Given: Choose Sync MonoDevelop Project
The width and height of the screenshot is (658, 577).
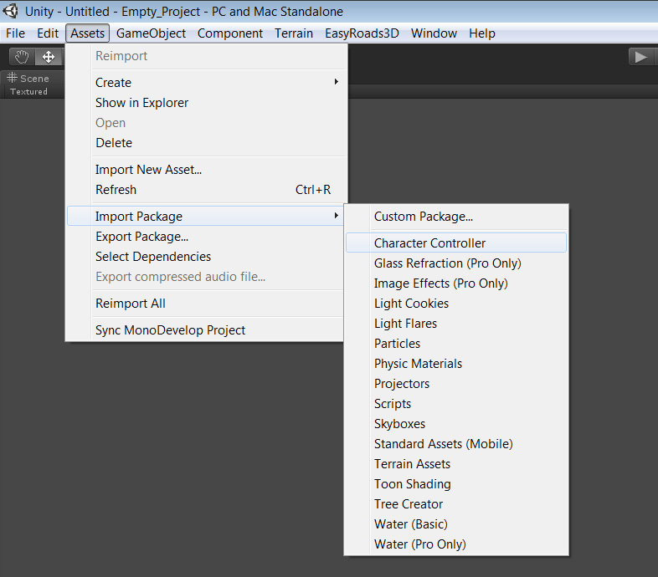Looking at the screenshot, I should (x=206, y=330).
